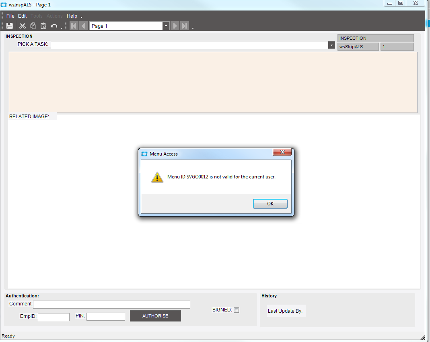Click the greyed Actions menu
The height and width of the screenshot is (342, 430).
coord(55,16)
